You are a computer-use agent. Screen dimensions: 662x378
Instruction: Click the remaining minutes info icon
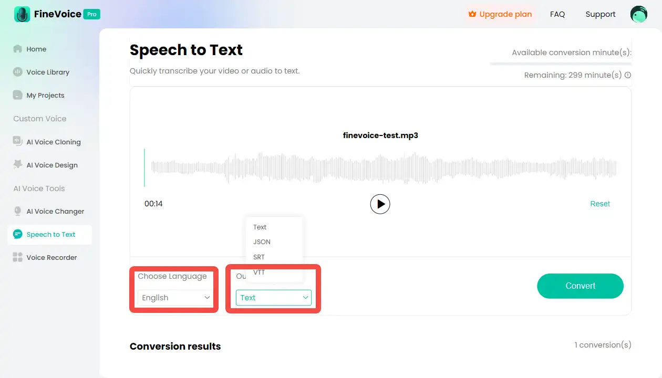coord(628,75)
